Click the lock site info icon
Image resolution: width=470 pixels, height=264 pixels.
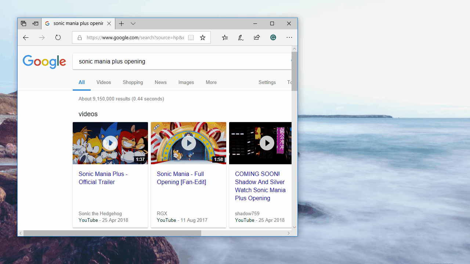(79, 37)
